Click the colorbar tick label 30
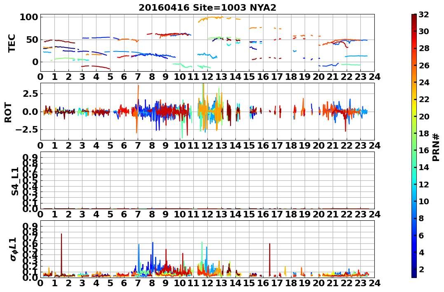444x292 pixels. [x=424, y=31]
